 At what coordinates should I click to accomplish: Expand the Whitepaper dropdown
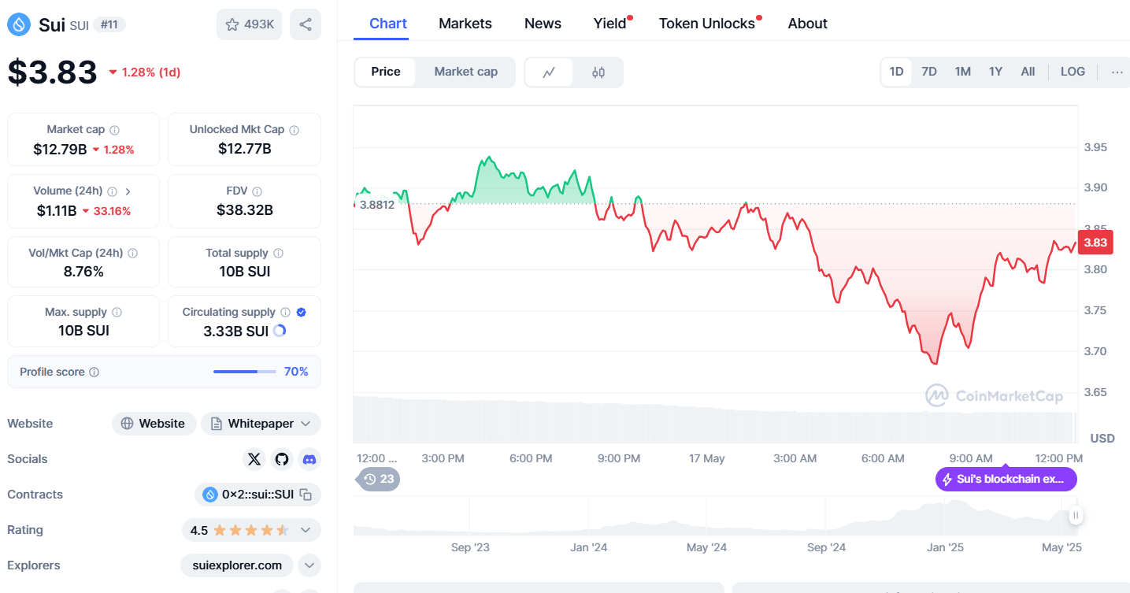[x=306, y=424]
